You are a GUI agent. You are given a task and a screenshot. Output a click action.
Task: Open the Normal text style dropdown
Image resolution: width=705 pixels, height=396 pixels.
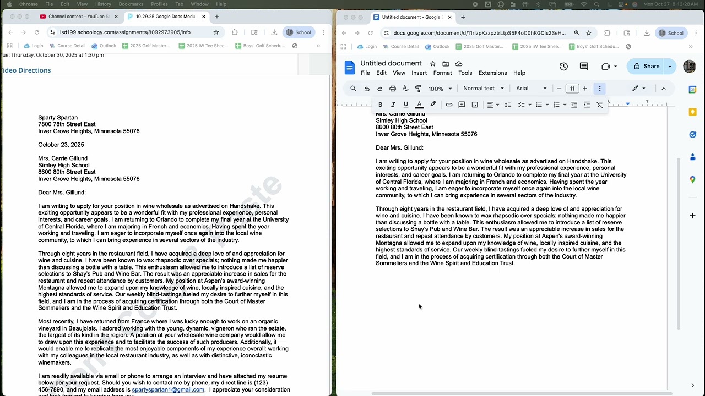[484, 89]
